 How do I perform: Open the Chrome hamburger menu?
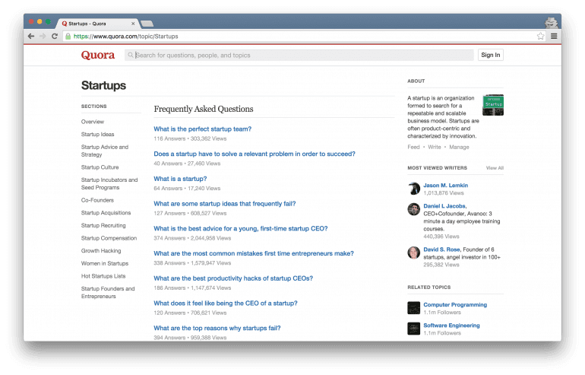point(554,37)
